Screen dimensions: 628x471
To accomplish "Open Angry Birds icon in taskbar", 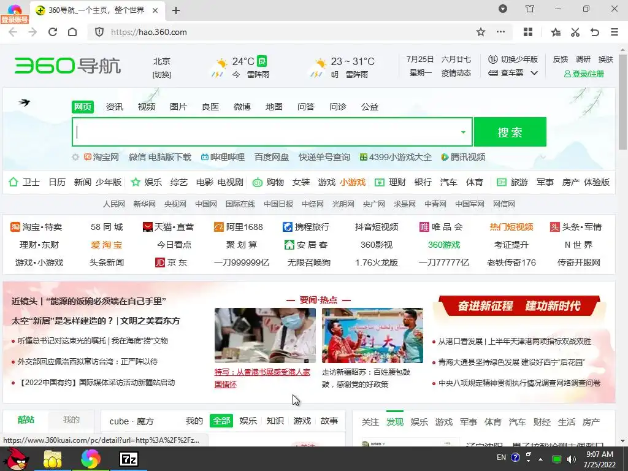I will coord(15,459).
